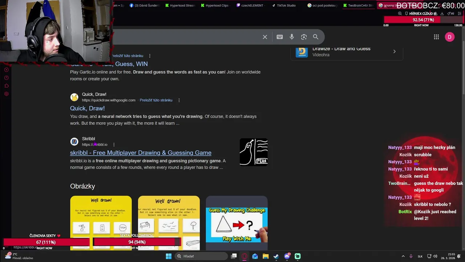Open Discord from the taskbar
Viewport: 465px width, 262px height.
287,256
